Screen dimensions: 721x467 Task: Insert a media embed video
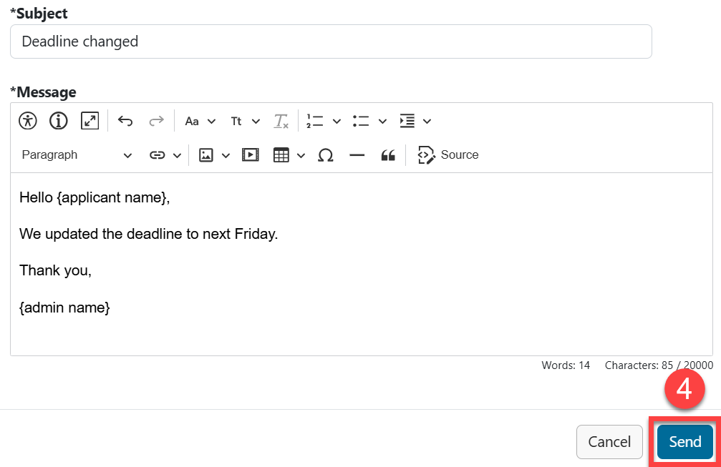250,154
